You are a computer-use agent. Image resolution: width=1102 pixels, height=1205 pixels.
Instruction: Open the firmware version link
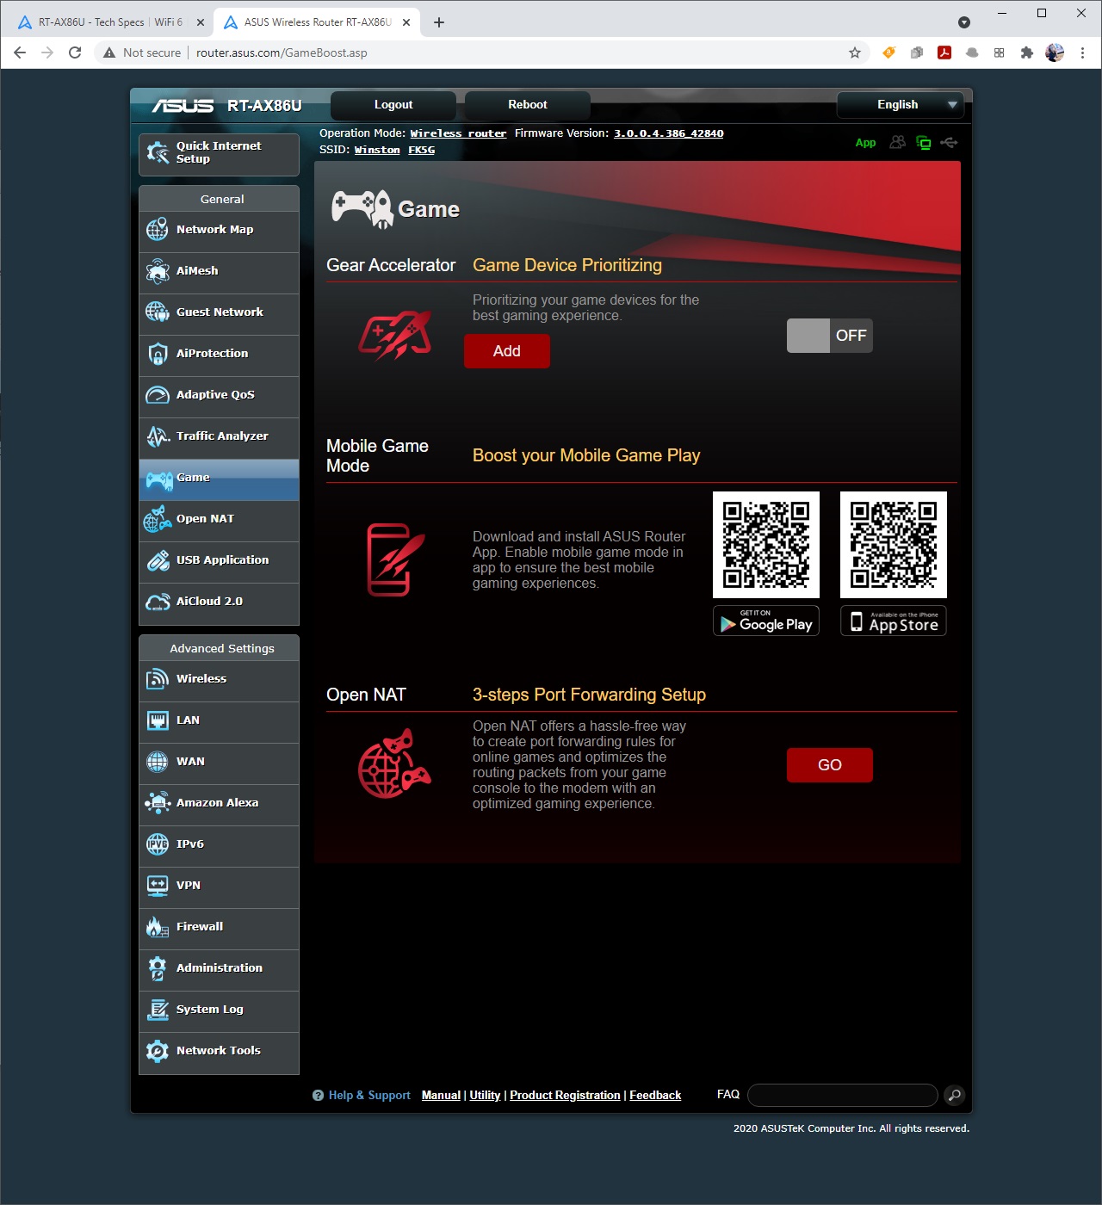click(668, 133)
